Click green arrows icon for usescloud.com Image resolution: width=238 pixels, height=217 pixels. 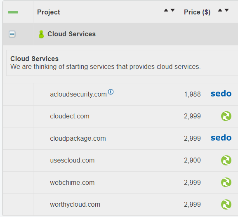226,160
